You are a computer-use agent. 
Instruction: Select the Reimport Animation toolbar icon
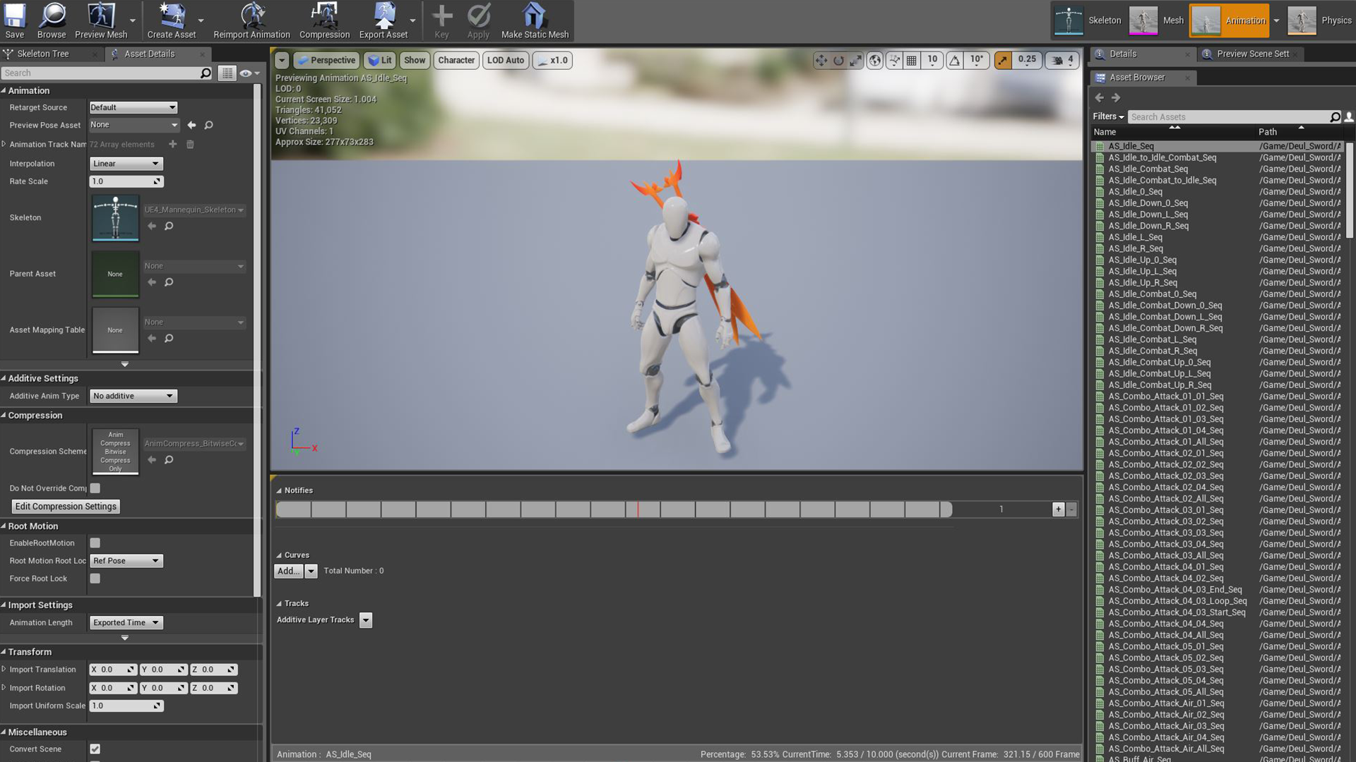click(x=251, y=16)
